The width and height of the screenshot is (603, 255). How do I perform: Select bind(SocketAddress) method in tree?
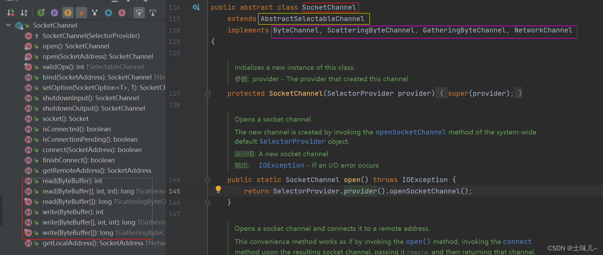[x=97, y=77]
